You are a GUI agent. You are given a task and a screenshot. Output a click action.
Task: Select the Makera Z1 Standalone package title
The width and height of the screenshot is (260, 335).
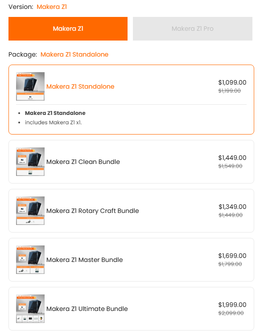point(80,86)
